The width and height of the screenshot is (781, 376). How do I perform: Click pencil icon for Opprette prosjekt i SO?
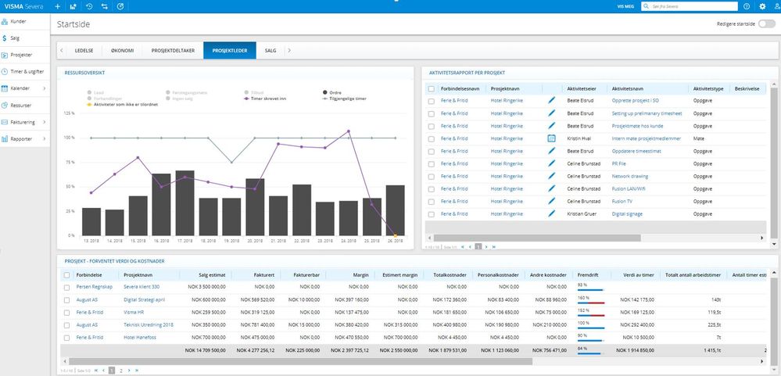551,100
